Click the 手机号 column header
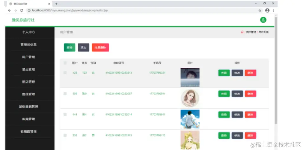 point(157,63)
